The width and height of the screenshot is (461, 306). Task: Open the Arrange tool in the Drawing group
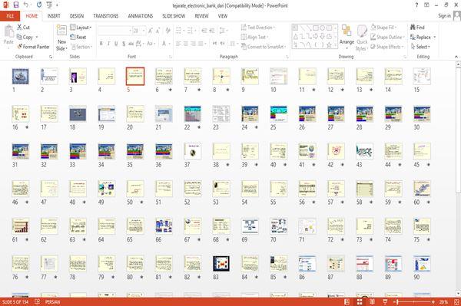[x=347, y=37]
